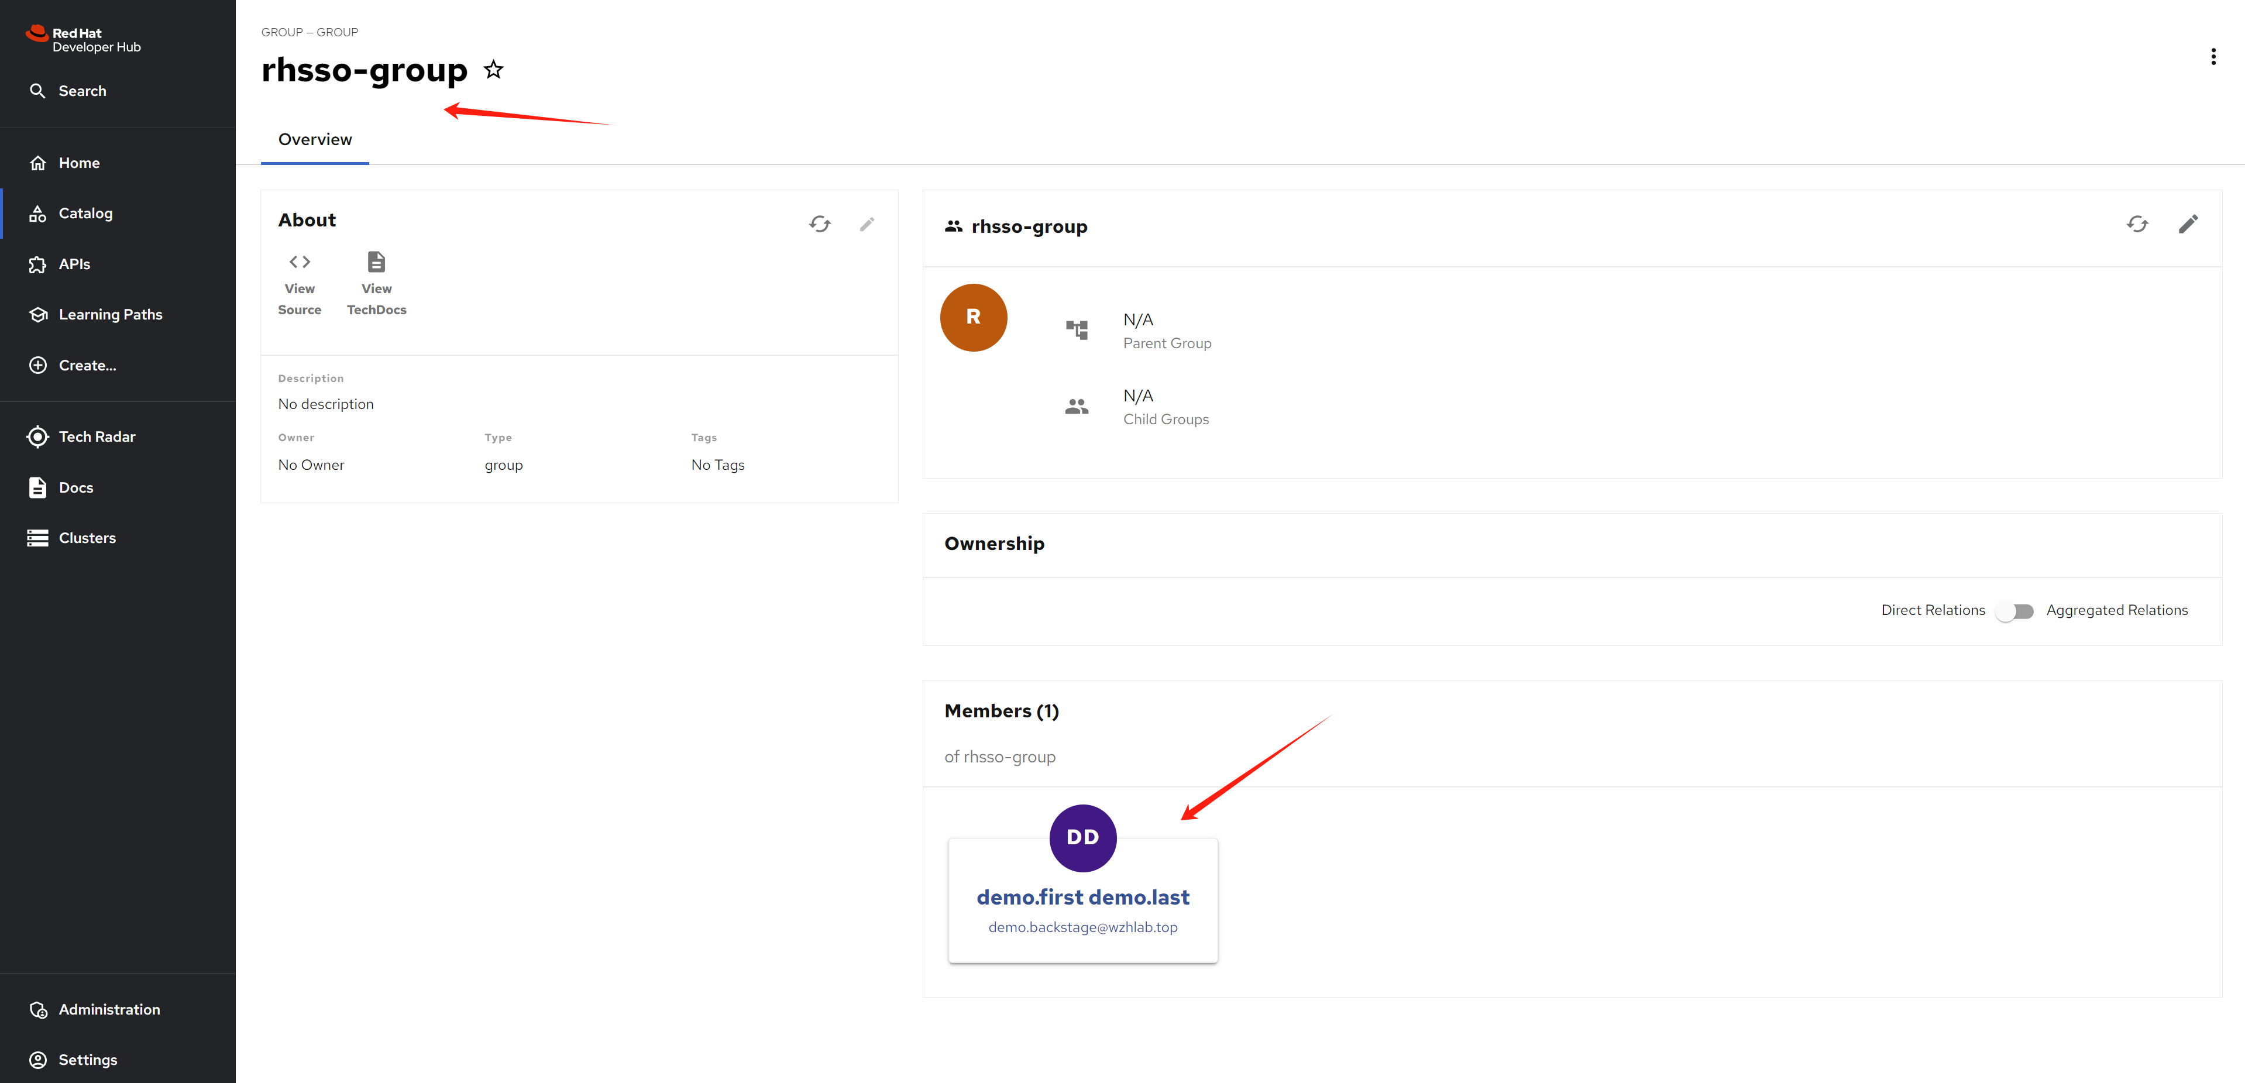2245x1083 pixels.
Task: Star rhsso-group as favorite
Action: [493, 70]
